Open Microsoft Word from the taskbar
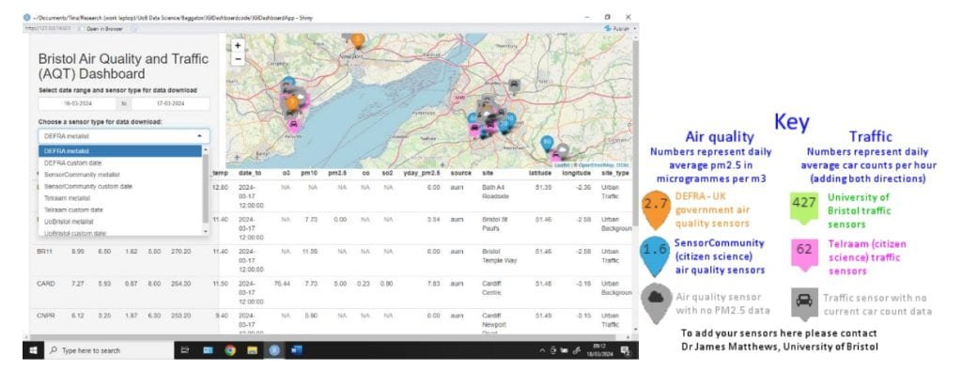 tap(296, 350)
